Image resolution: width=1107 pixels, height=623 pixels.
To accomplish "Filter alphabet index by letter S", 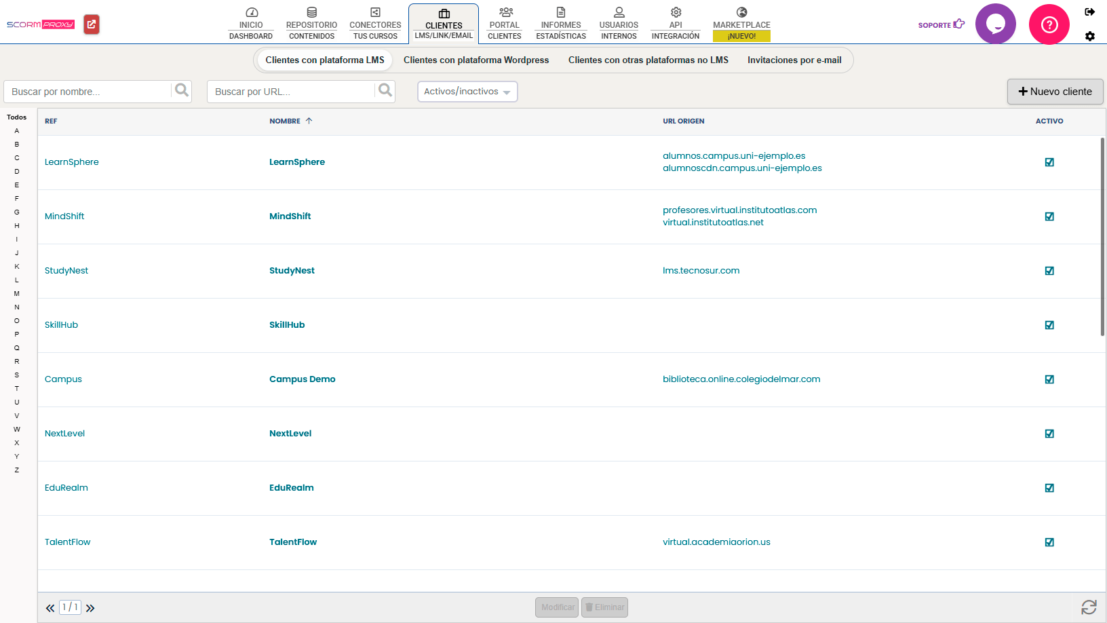I will pyautogui.click(x=17, y=375).
